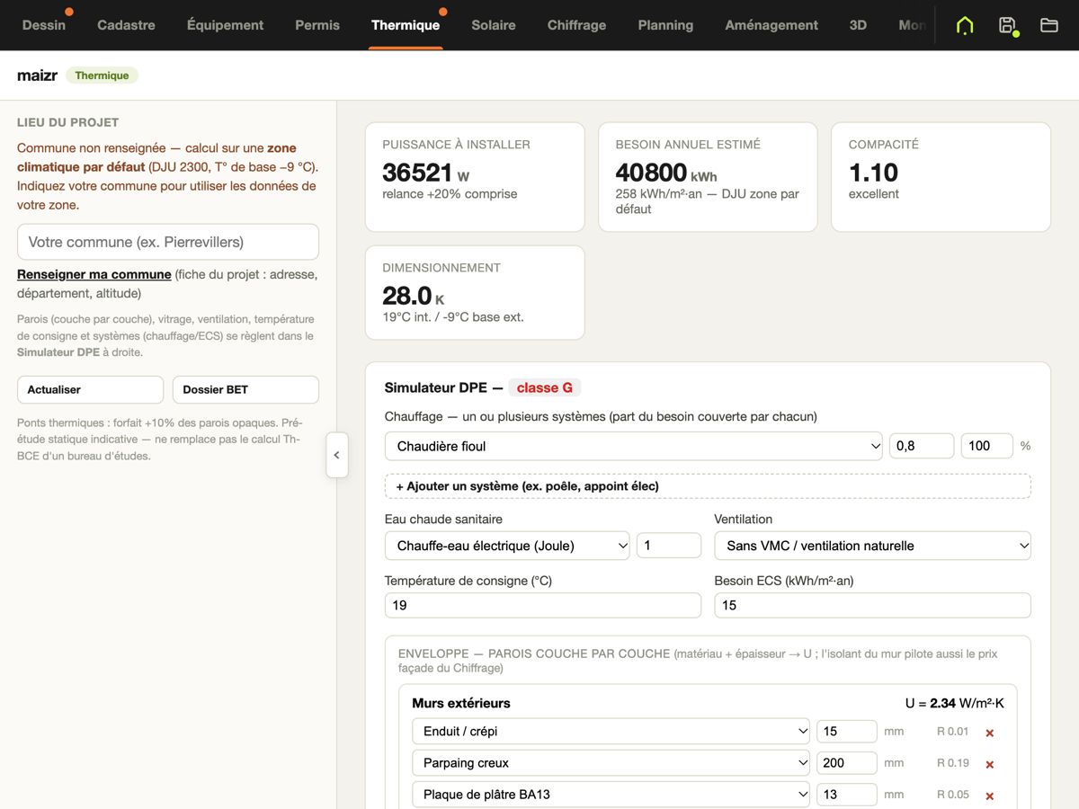Click the save floppy disk icon
Image resolution: width=1079 pixels, height=809 pixels.
[1007, 25]
